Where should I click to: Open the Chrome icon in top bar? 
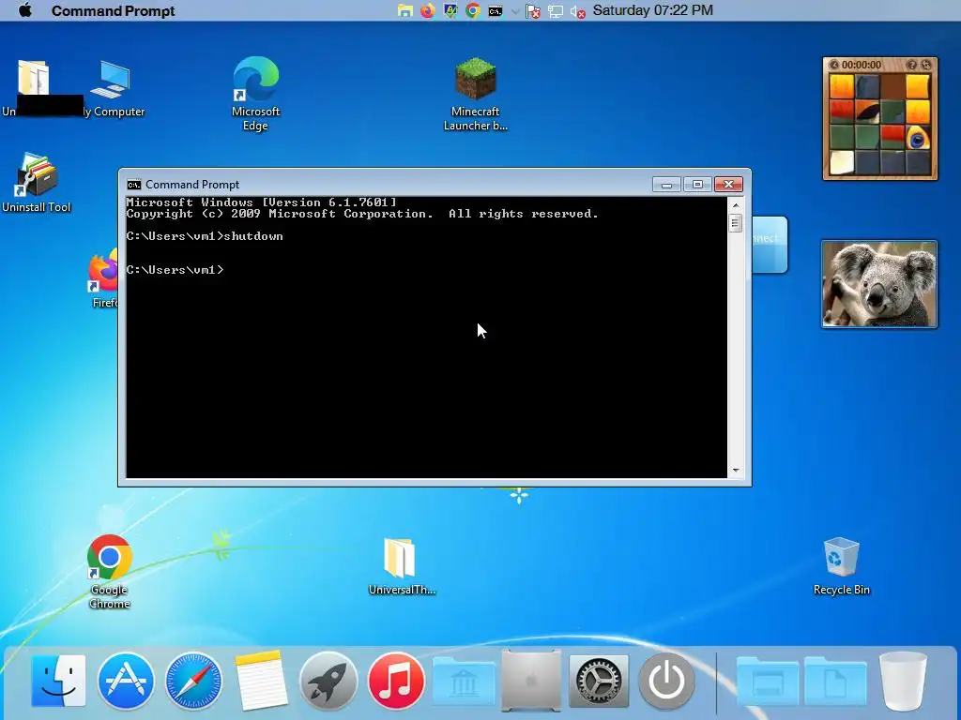(473, 11)
